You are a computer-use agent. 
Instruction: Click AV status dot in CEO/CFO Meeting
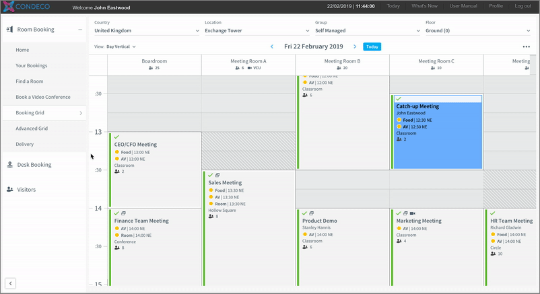tap(116, 159)
